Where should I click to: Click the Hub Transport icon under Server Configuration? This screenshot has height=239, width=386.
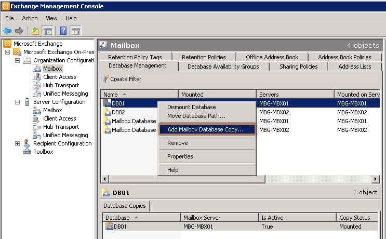coord(37,127)
